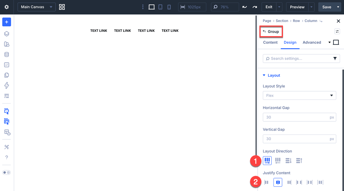Viewport: 344px width, 191px height.
Task: Open the builder settings gear
Action: click(7, 7)
